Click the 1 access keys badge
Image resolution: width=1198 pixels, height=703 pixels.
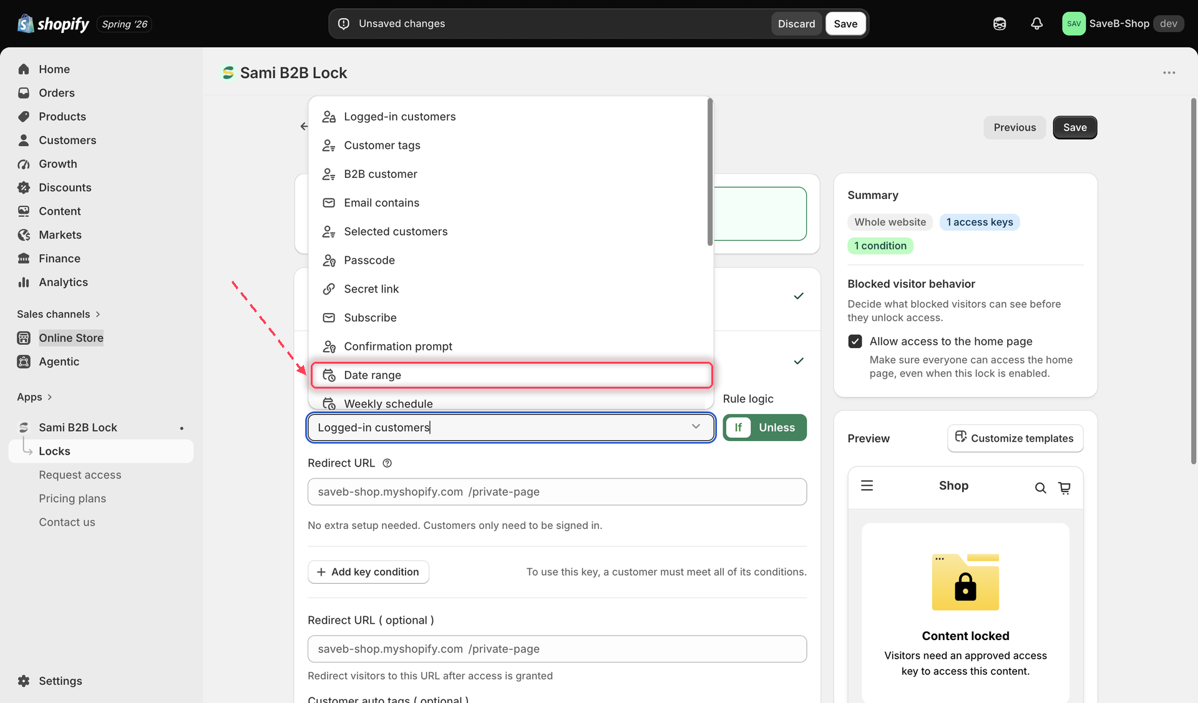coord(980,222)
